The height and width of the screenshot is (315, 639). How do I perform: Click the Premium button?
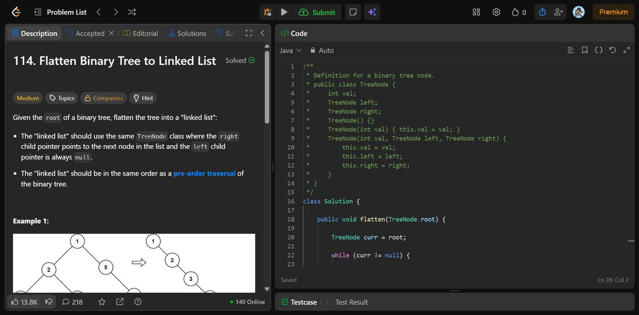[x=613, y=12]
